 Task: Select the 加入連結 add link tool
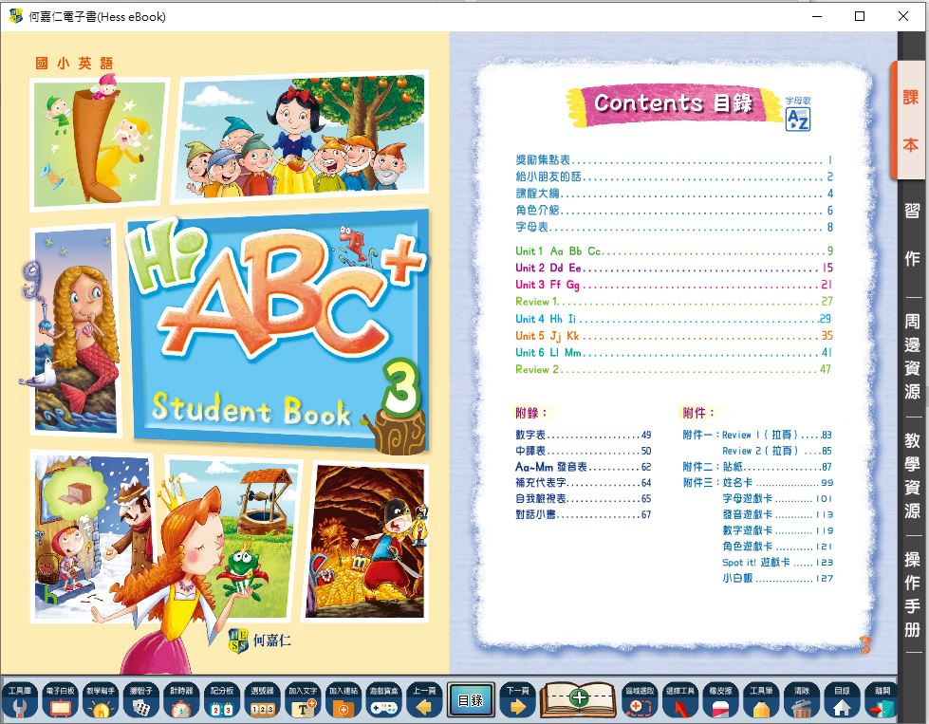344,700
